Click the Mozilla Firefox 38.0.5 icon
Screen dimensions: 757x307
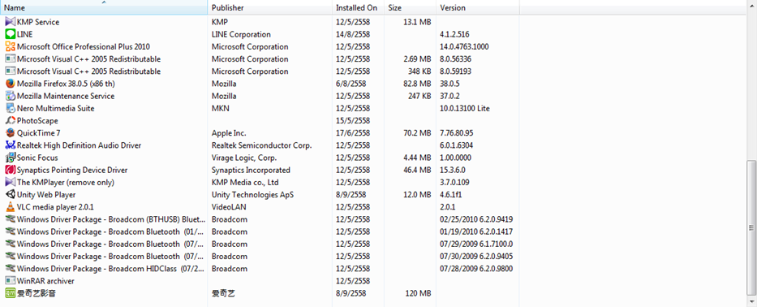10,84
